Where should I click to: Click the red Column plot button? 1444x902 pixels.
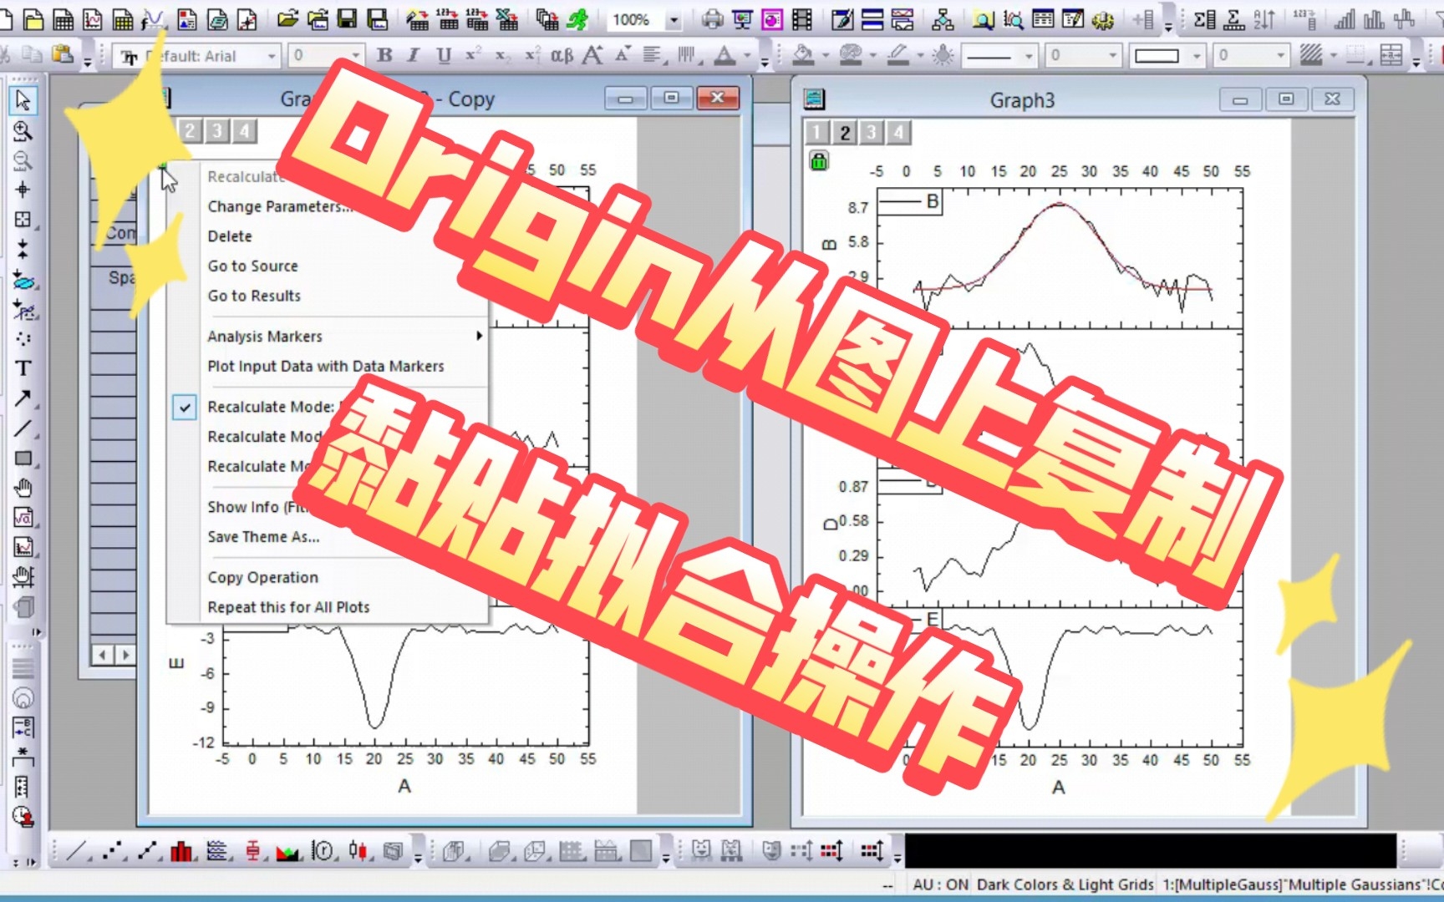point(181,851)
